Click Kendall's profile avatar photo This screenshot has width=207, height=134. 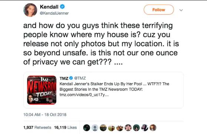tap(30, 10)
